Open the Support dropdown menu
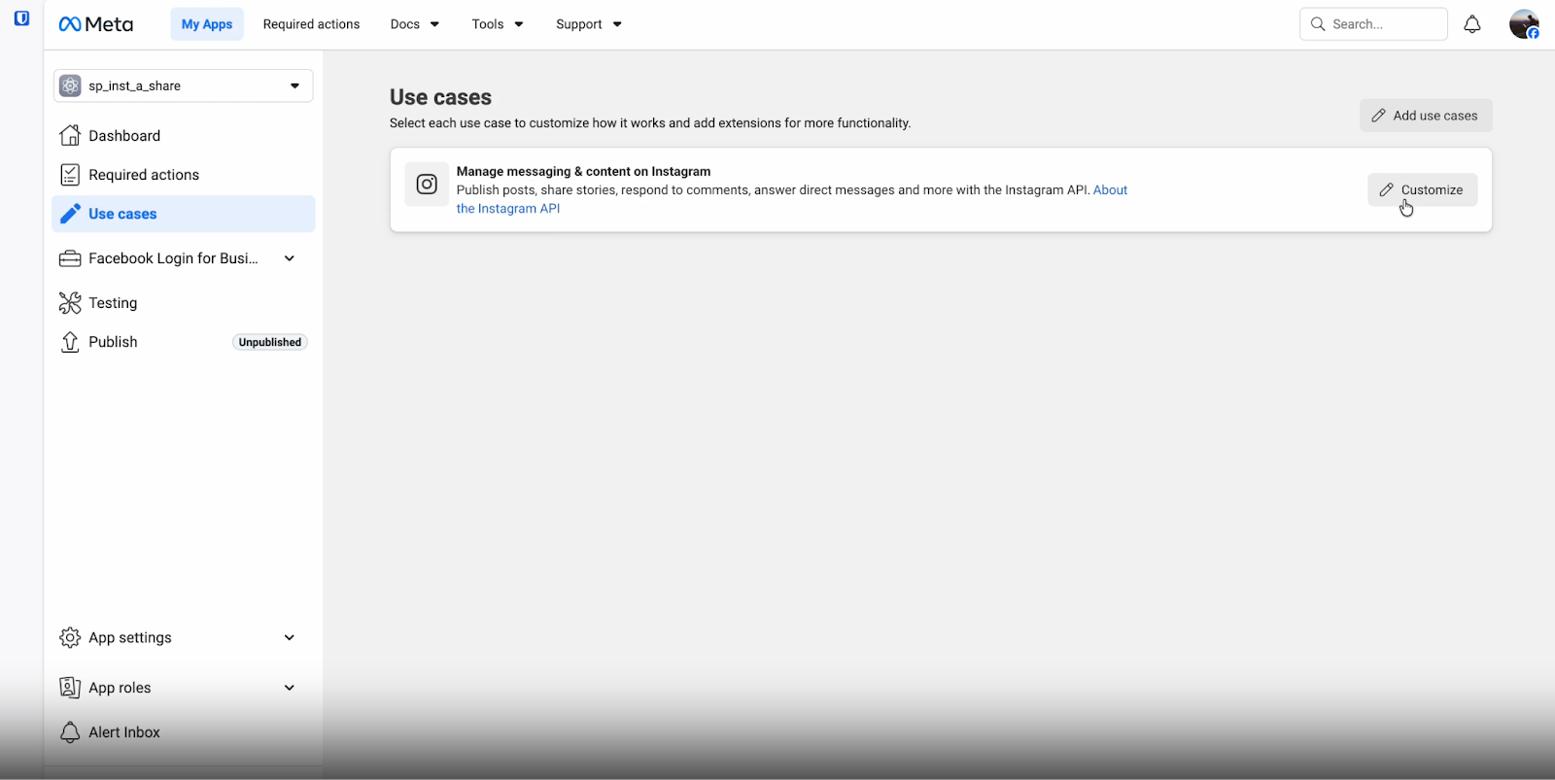1555x780 pixels. point(589,24)
